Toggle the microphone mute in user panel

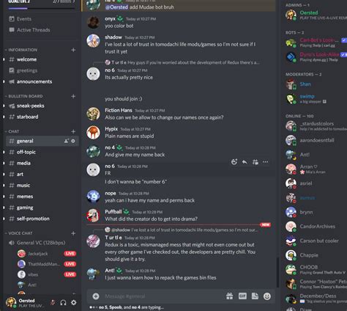[x=53, y=303]
